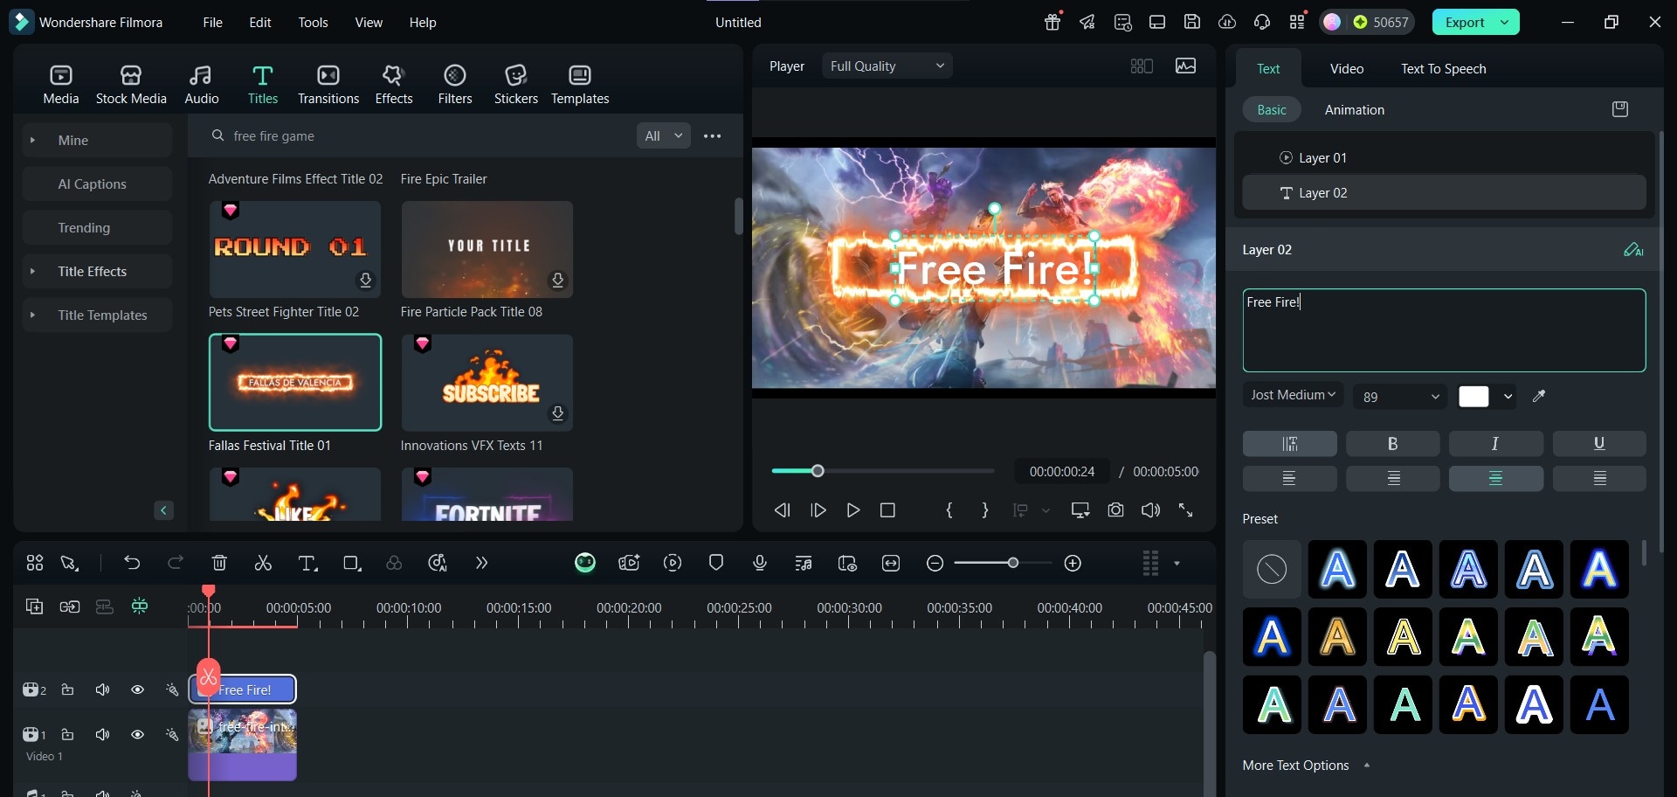
Task: Open the File menu
Action: [213, 23]
